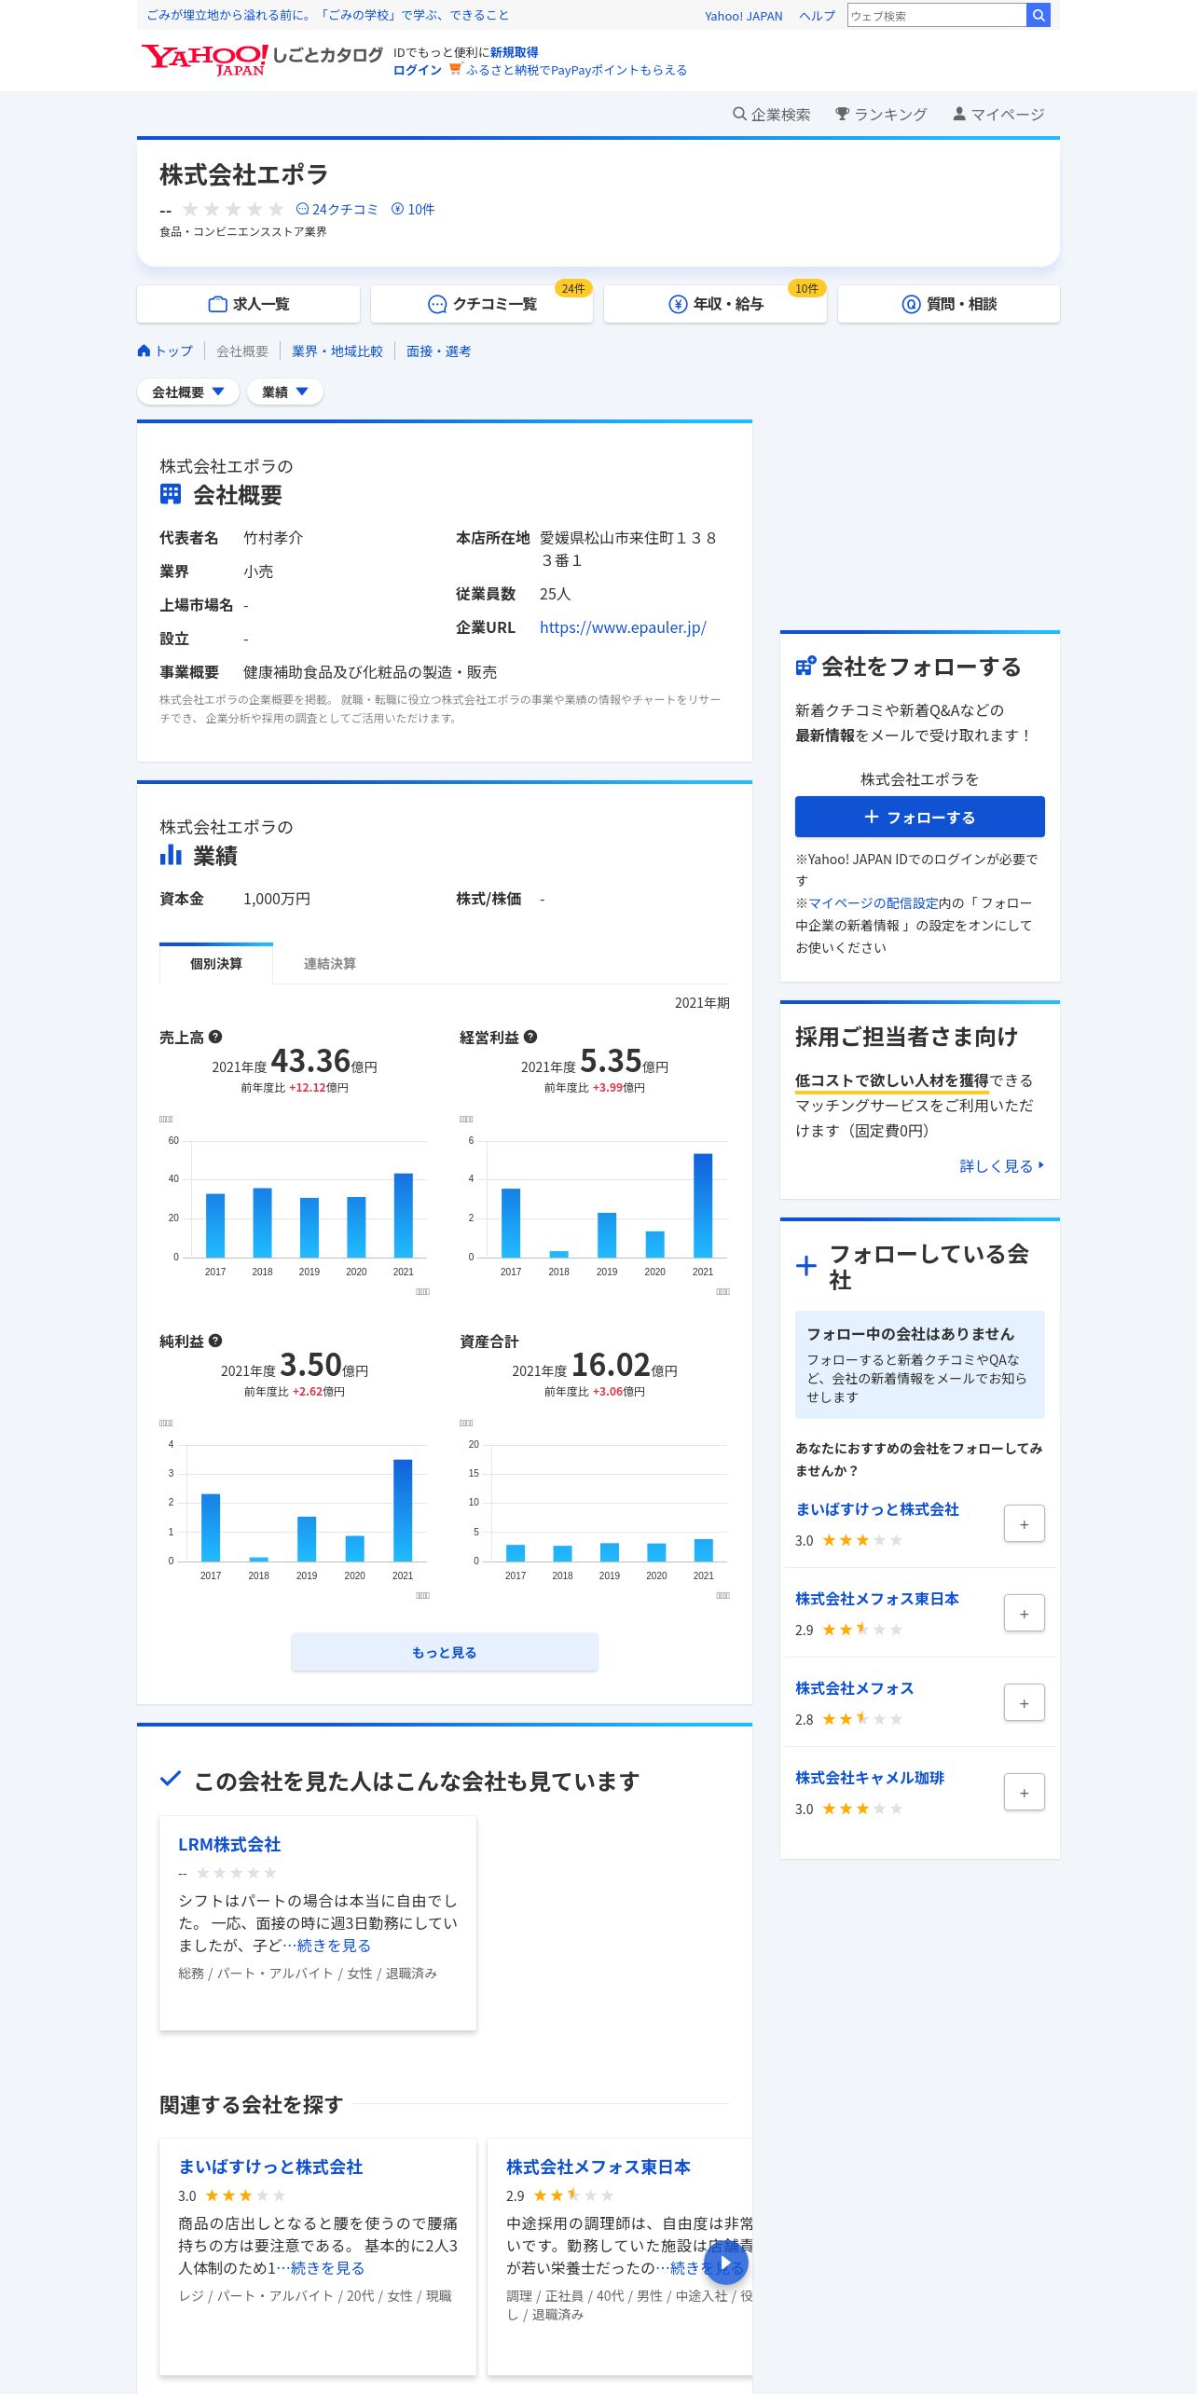Click the web search input field

tap(936, 15)
